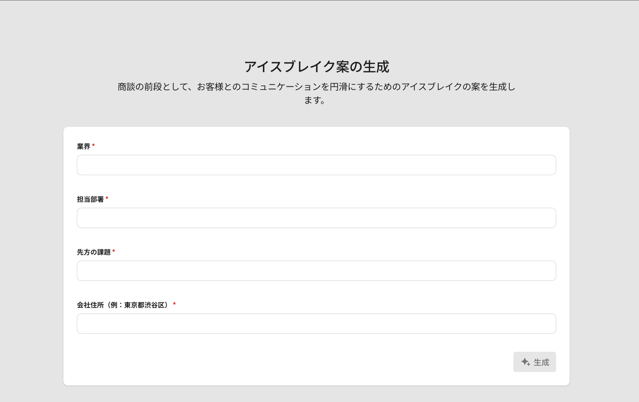Click the 会社住所 label text
Screen dimensions: 639x402
90,305
